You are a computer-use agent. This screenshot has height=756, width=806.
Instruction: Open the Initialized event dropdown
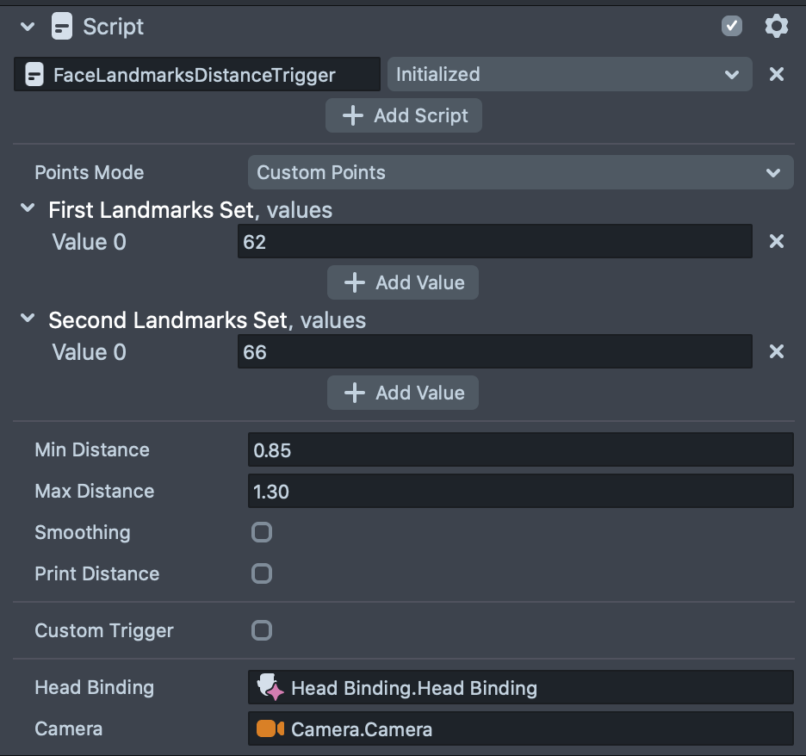click(569, 75)
